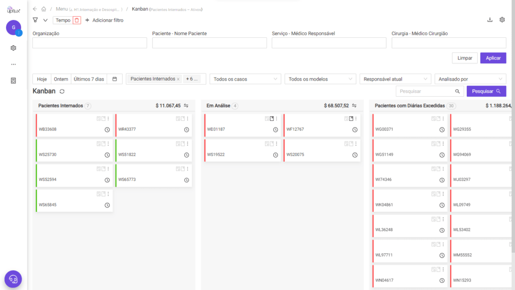Image resolution: width=515 pixels, height=290 pixels.
Task: Select the Hoje date tab
Action: click(x=42, y=79)
